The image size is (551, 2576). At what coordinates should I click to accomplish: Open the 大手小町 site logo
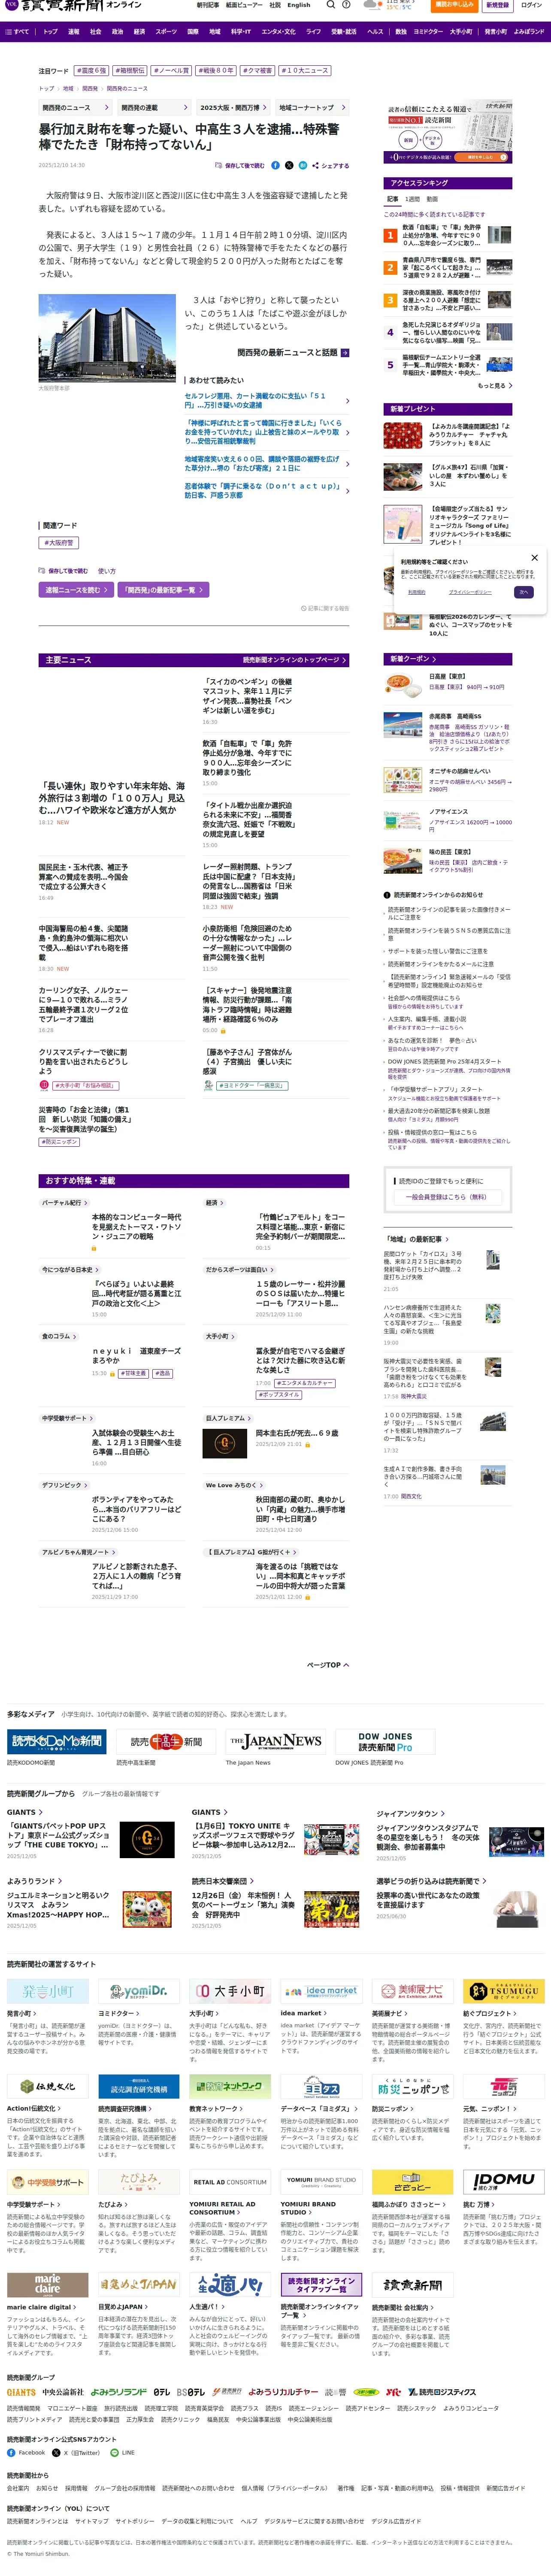pyautogui.click(x=230, y=1991)
